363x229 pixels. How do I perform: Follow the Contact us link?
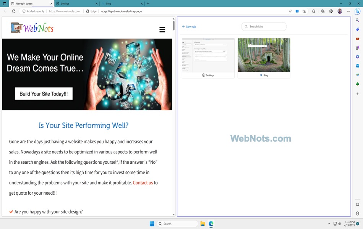tap(143, 182)
